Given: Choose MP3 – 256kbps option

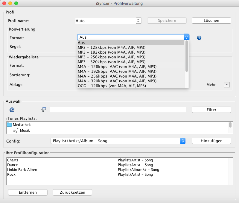Looking at the screenshot, I should pyautogui.click(x=131, y=57).
